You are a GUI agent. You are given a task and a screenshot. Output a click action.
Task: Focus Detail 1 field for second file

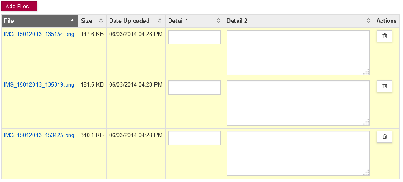[x=194, y=87]
